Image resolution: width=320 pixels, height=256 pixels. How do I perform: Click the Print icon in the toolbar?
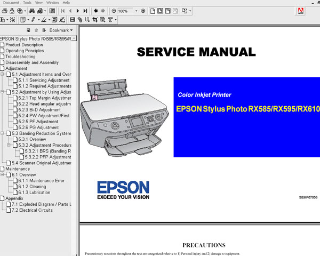pos(4,11)
